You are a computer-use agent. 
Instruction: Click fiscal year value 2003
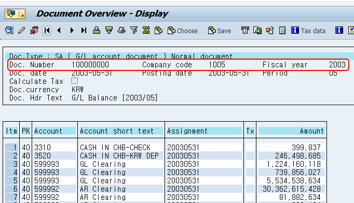pyautogui.click(x=337, y=65)
